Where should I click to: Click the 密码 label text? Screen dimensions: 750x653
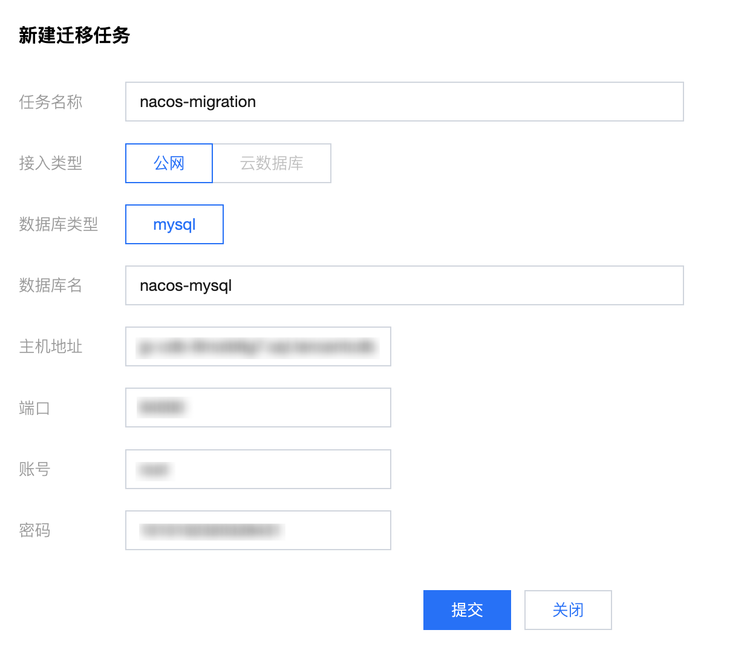[x=34, y=530]
